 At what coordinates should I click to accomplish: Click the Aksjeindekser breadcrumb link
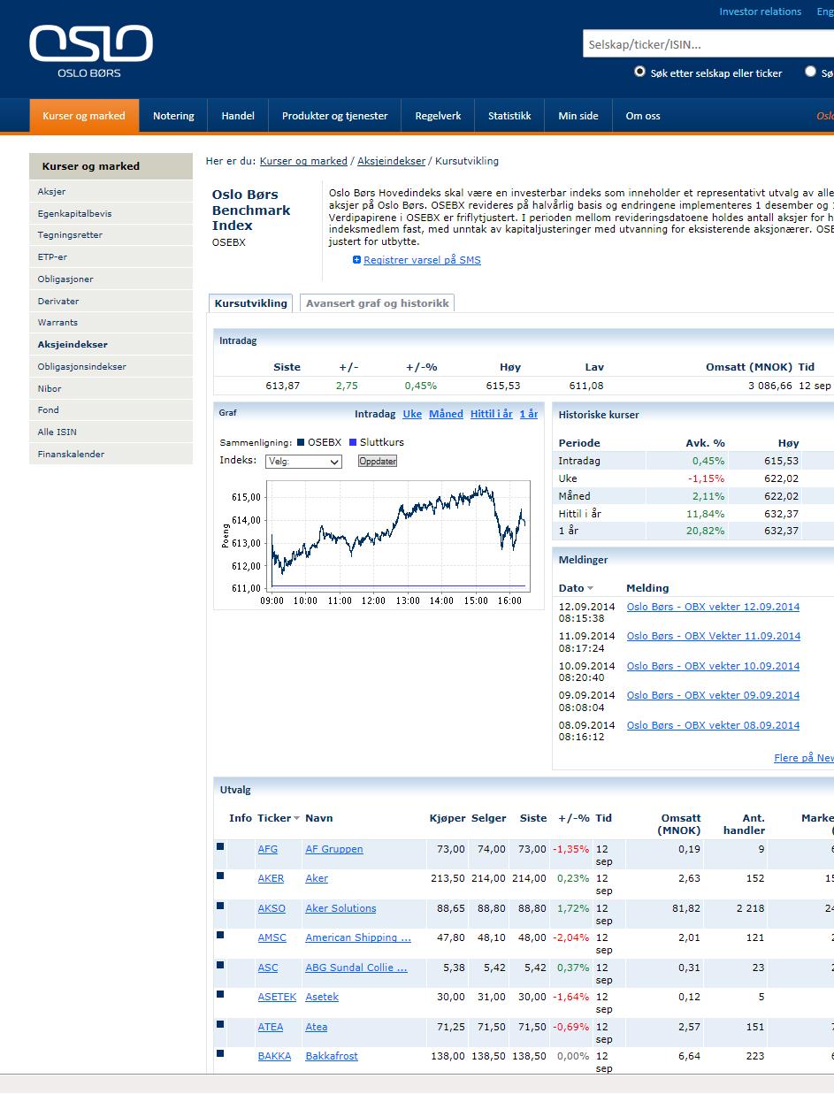point(391,161)
